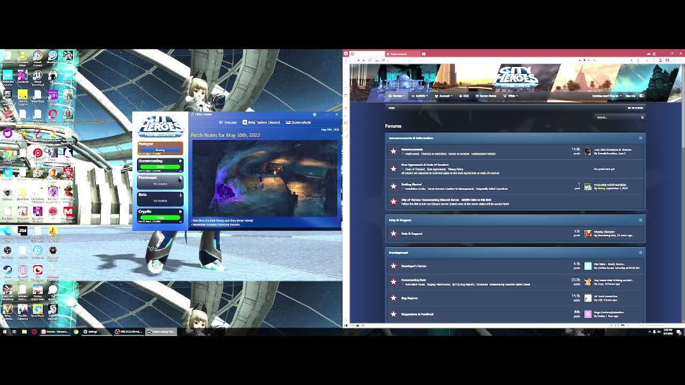Click star icon beside Homecoming Beta forum
This screenshot has width=685, height=385.
coord(393,281)
